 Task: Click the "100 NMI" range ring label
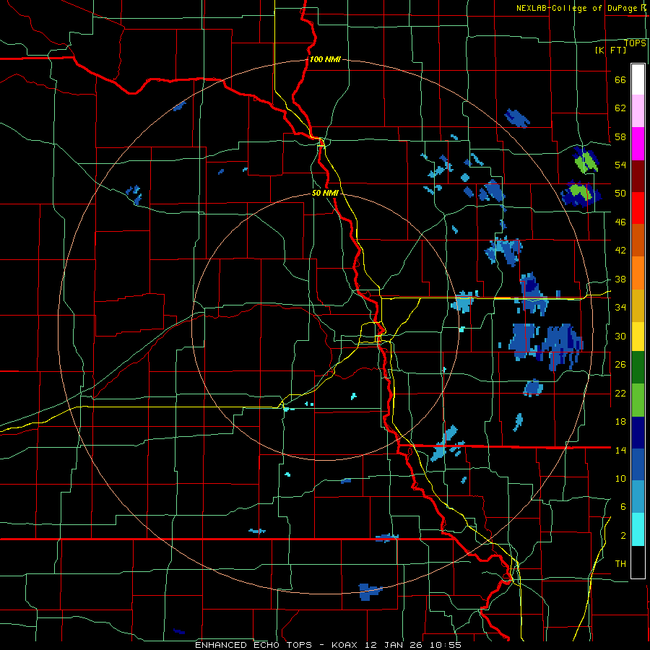coord(325,59)
